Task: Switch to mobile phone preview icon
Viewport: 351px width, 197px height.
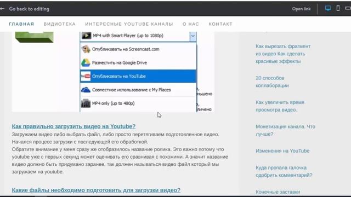Action: [338, 9]
